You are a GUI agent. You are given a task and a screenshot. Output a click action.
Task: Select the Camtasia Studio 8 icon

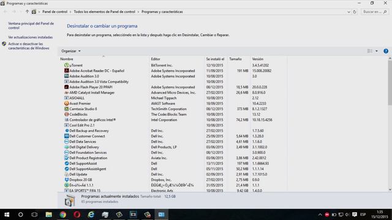point(67,109)
